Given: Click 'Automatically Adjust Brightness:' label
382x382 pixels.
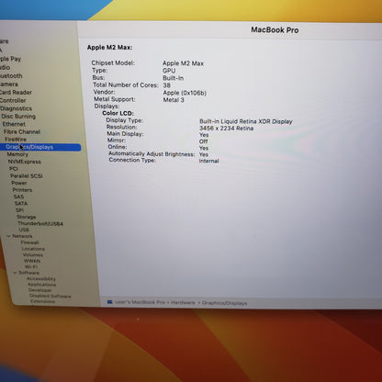Looking at the screenshot, I should 152,153.
